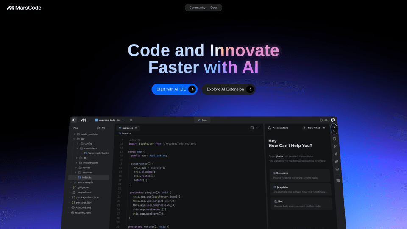The height and width of the screenshot is (229, 407).
Task: Open the file search icon in right sidebar
Action: pos(335,139)
